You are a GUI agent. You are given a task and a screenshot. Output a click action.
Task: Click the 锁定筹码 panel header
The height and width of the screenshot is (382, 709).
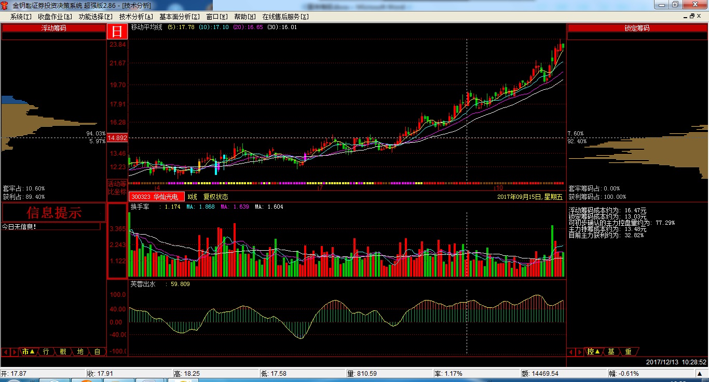pos(637,29)
